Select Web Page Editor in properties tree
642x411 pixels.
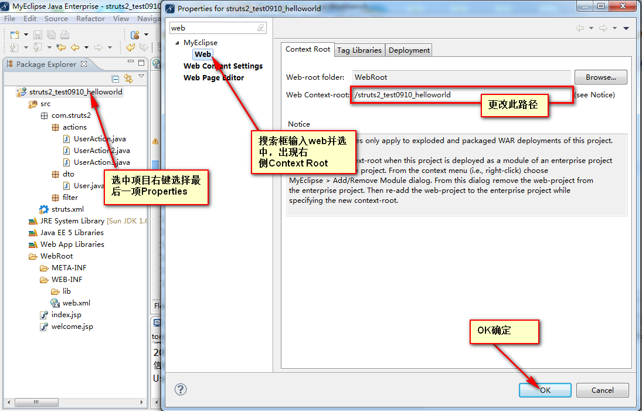[213, 77]
